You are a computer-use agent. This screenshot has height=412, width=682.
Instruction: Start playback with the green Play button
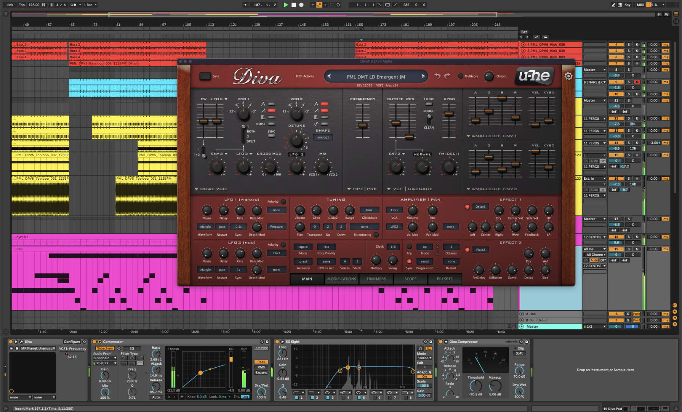coord(286,5)
